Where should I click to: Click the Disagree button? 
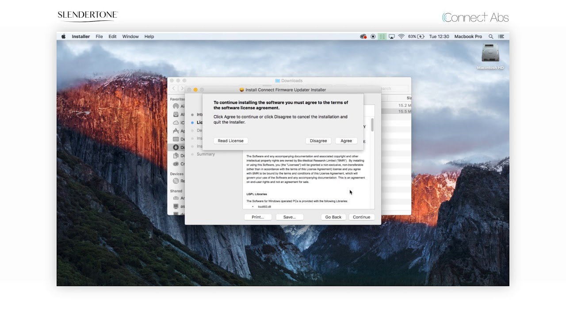(x=318, y=141)
